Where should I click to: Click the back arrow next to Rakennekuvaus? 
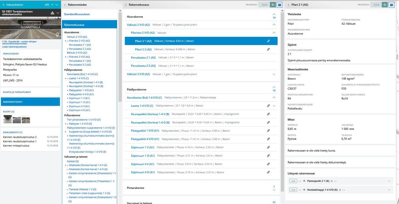[x=126, y=5]
